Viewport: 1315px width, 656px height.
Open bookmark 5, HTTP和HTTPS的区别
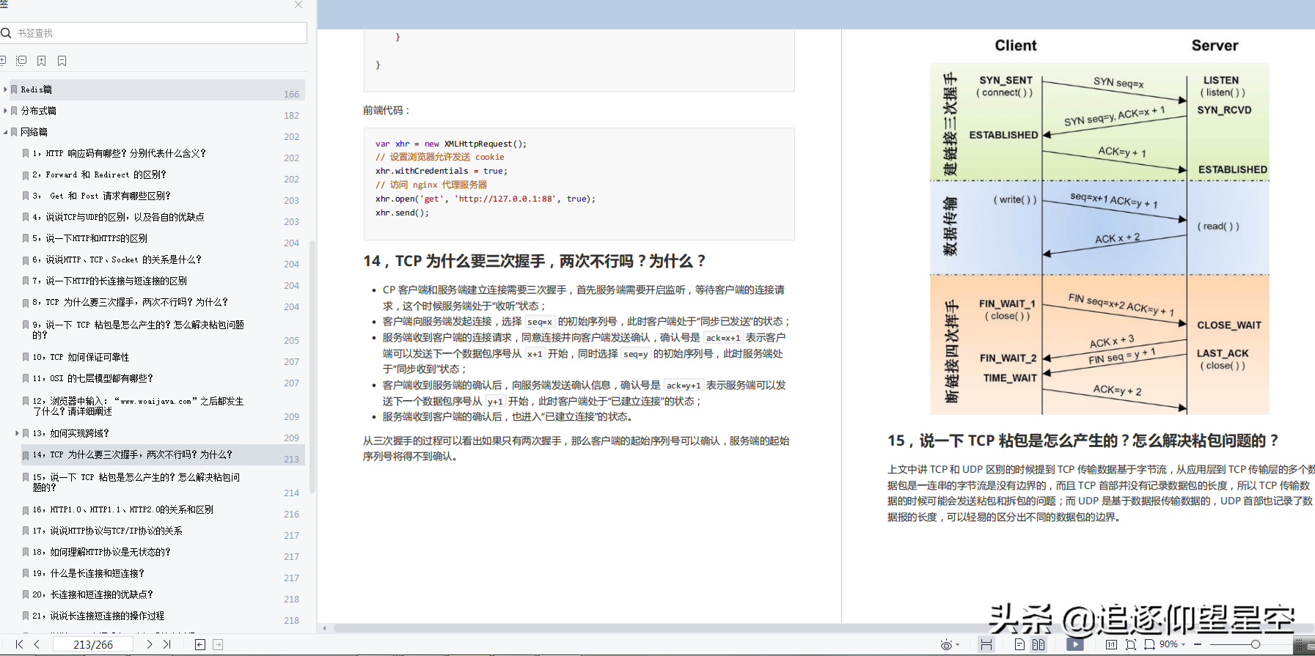[89, 238]
